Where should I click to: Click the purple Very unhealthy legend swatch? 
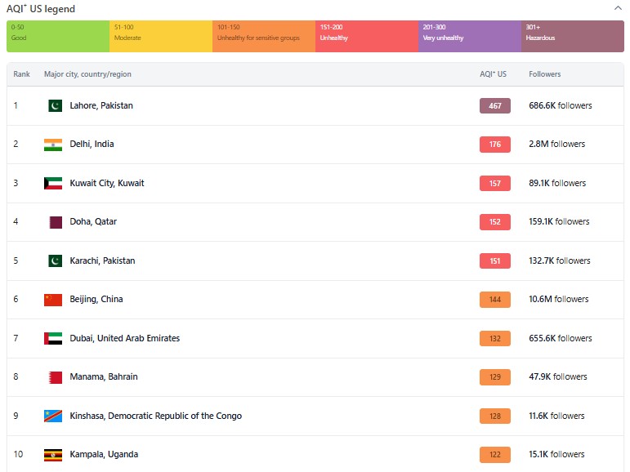(470, 37)
